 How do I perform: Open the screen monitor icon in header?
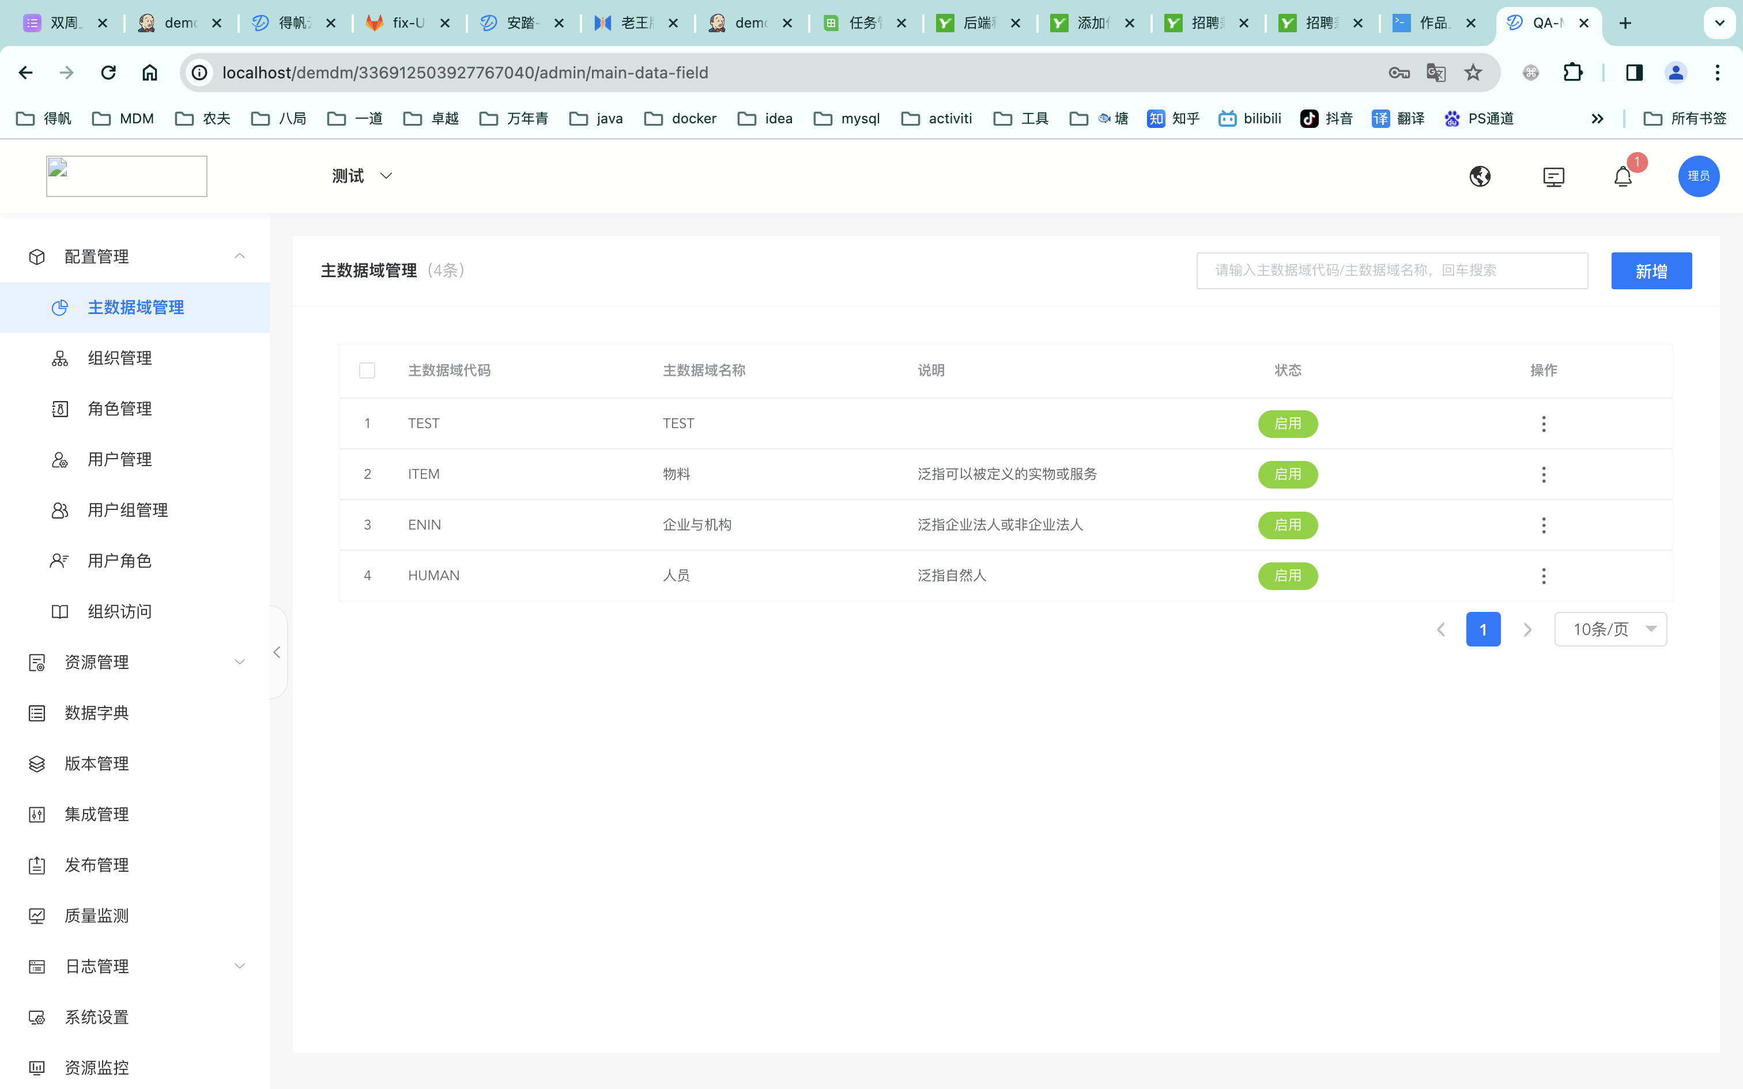pos(1553,176)
